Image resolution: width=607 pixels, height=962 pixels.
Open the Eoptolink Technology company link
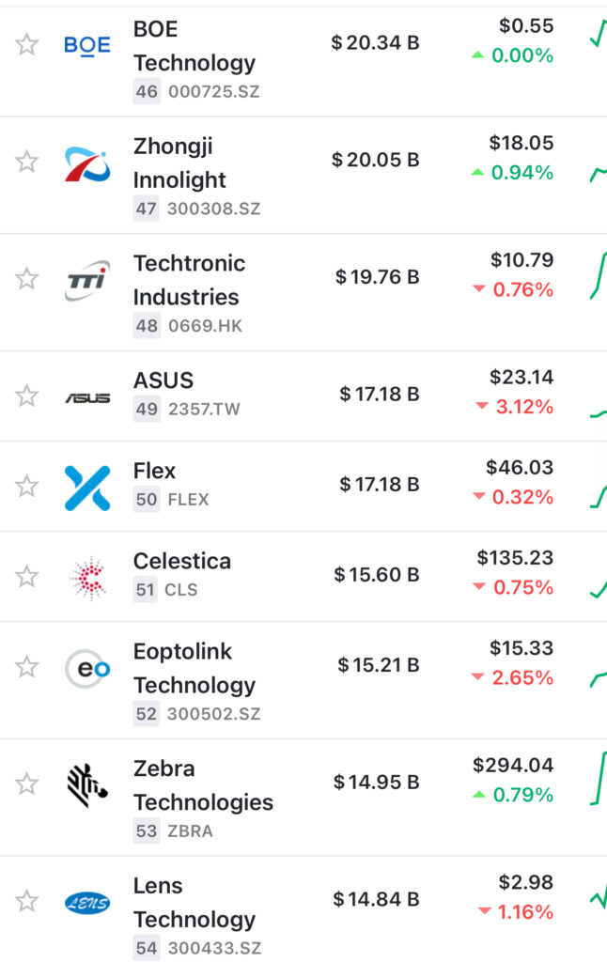point(194,668)
